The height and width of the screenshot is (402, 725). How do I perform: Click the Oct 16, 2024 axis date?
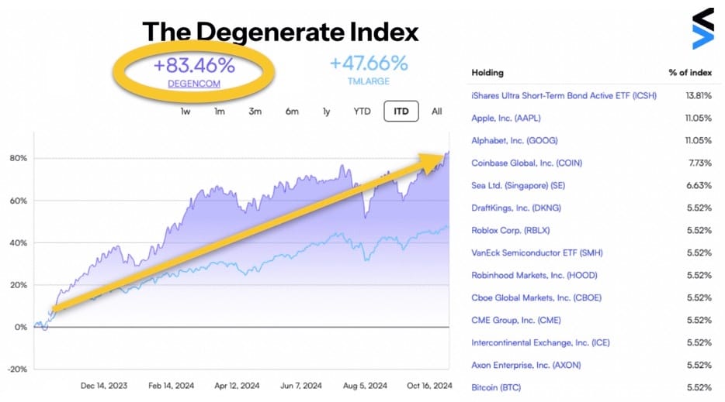point(429,386)
